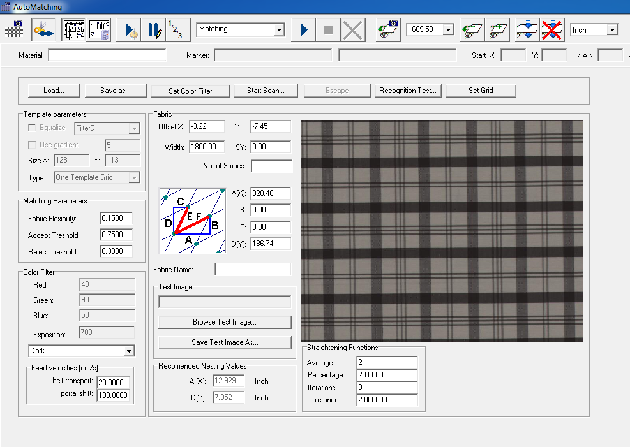Click the Material input field
630x447 pixels.
107,55
